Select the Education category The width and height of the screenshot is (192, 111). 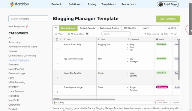click(14, 64)
